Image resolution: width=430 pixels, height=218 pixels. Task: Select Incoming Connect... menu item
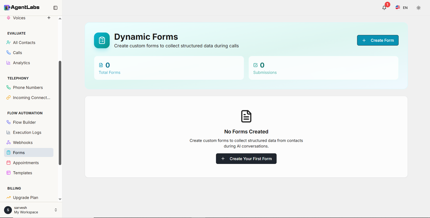point(29,97)
